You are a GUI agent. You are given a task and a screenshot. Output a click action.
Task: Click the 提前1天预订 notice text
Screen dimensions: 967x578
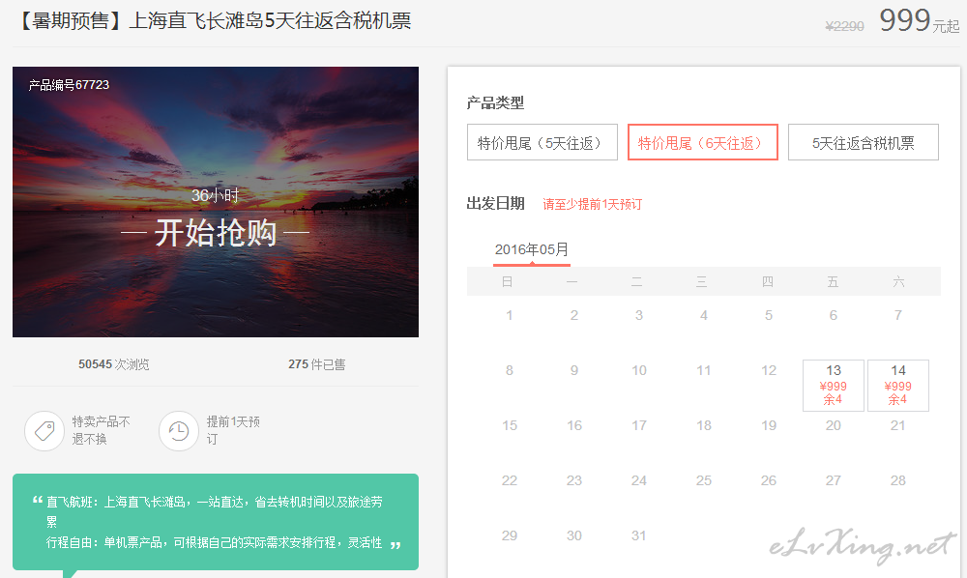click(x=233, y=430)
